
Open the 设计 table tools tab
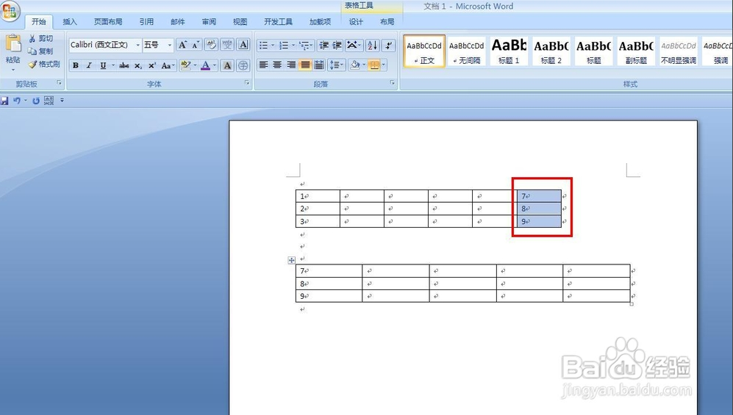356,22
